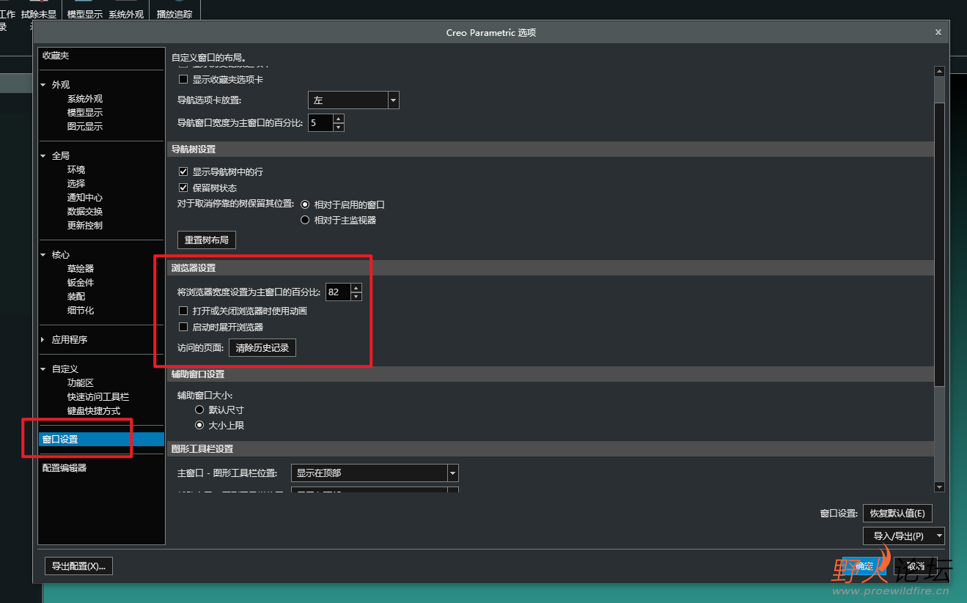This screenshot has height=603, width=967.
Task: Open the 键盘快捷方式 customization page
Action: click(94, 411)
